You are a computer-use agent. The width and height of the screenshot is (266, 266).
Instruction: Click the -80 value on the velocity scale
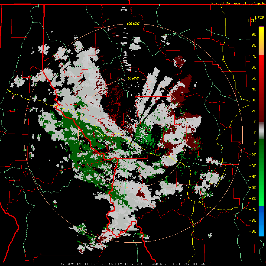coord(253,220)
